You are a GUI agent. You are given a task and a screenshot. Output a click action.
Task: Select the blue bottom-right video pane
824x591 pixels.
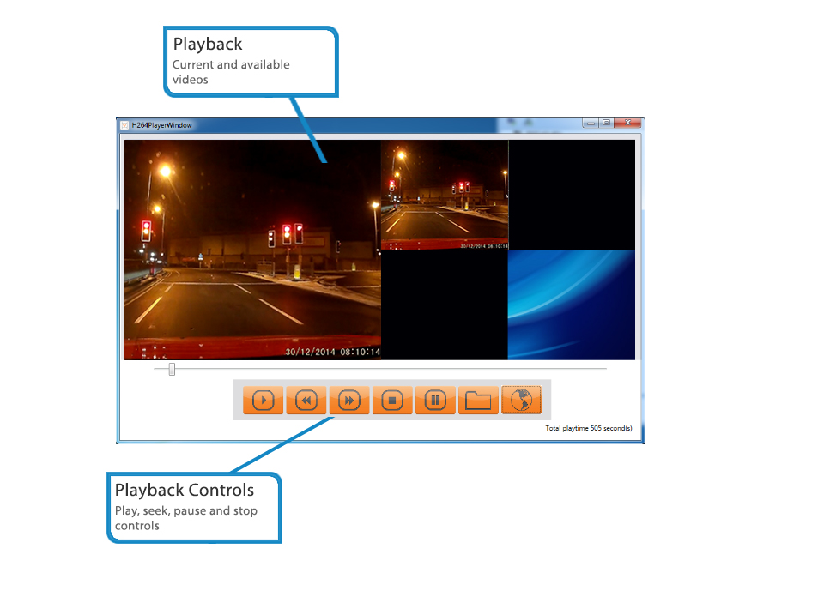pyautogui.click(x=572, y=305)
